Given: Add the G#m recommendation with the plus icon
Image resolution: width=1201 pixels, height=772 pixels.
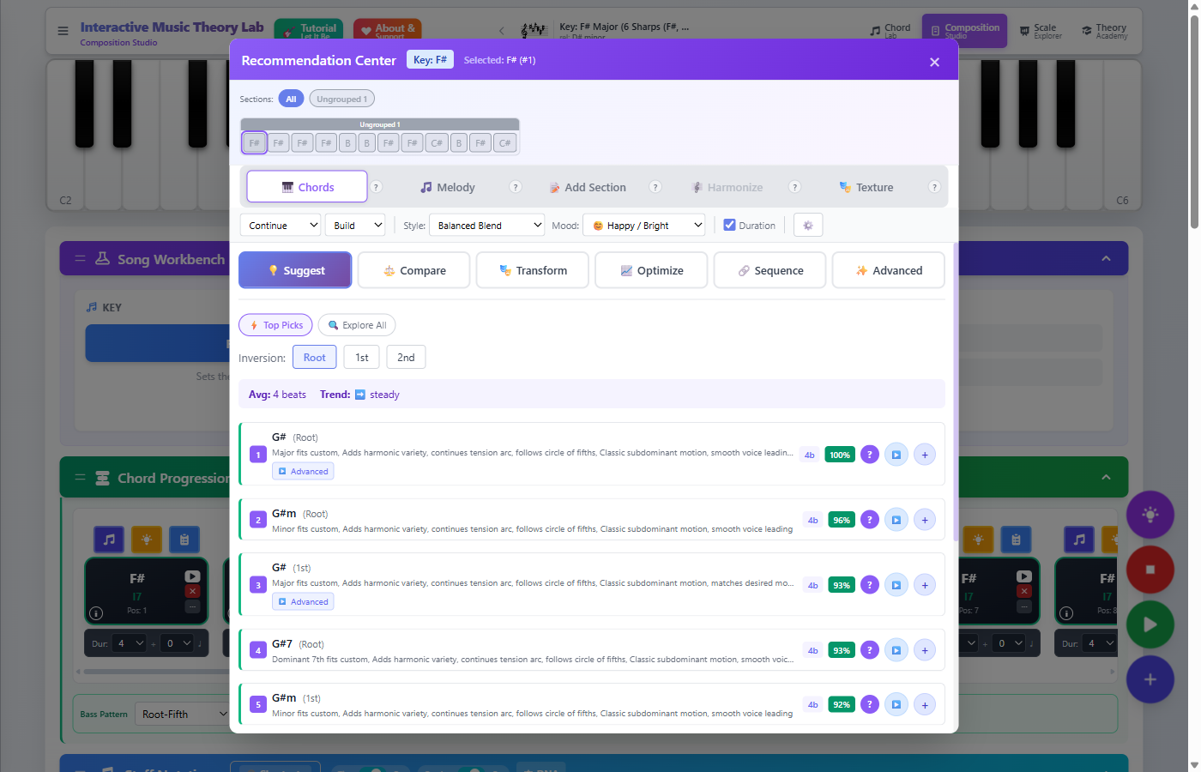Looking at the screenshot, I should coord(924,519).
